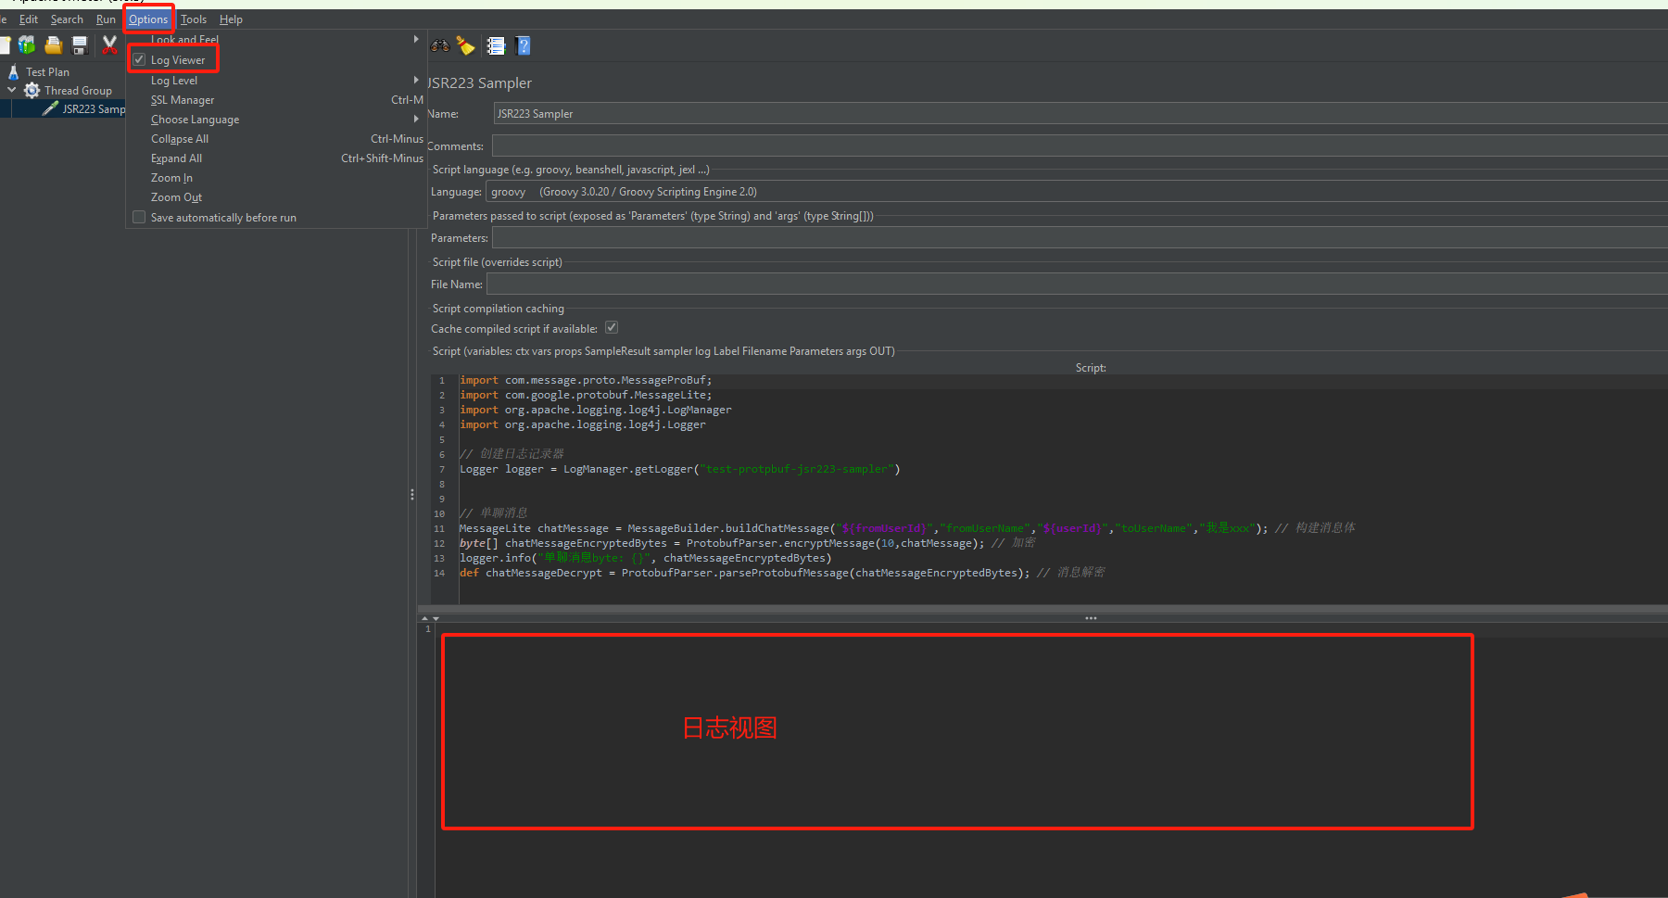Click the sampler Name input field

pos(1080,114)
